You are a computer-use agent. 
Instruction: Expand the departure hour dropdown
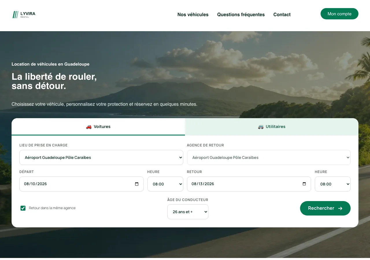[x=165, y=184]
